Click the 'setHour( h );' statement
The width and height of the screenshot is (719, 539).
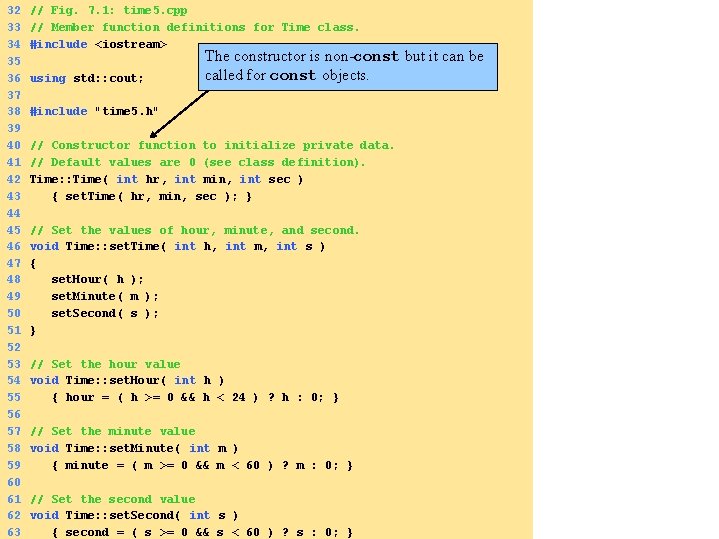[97, 279]
